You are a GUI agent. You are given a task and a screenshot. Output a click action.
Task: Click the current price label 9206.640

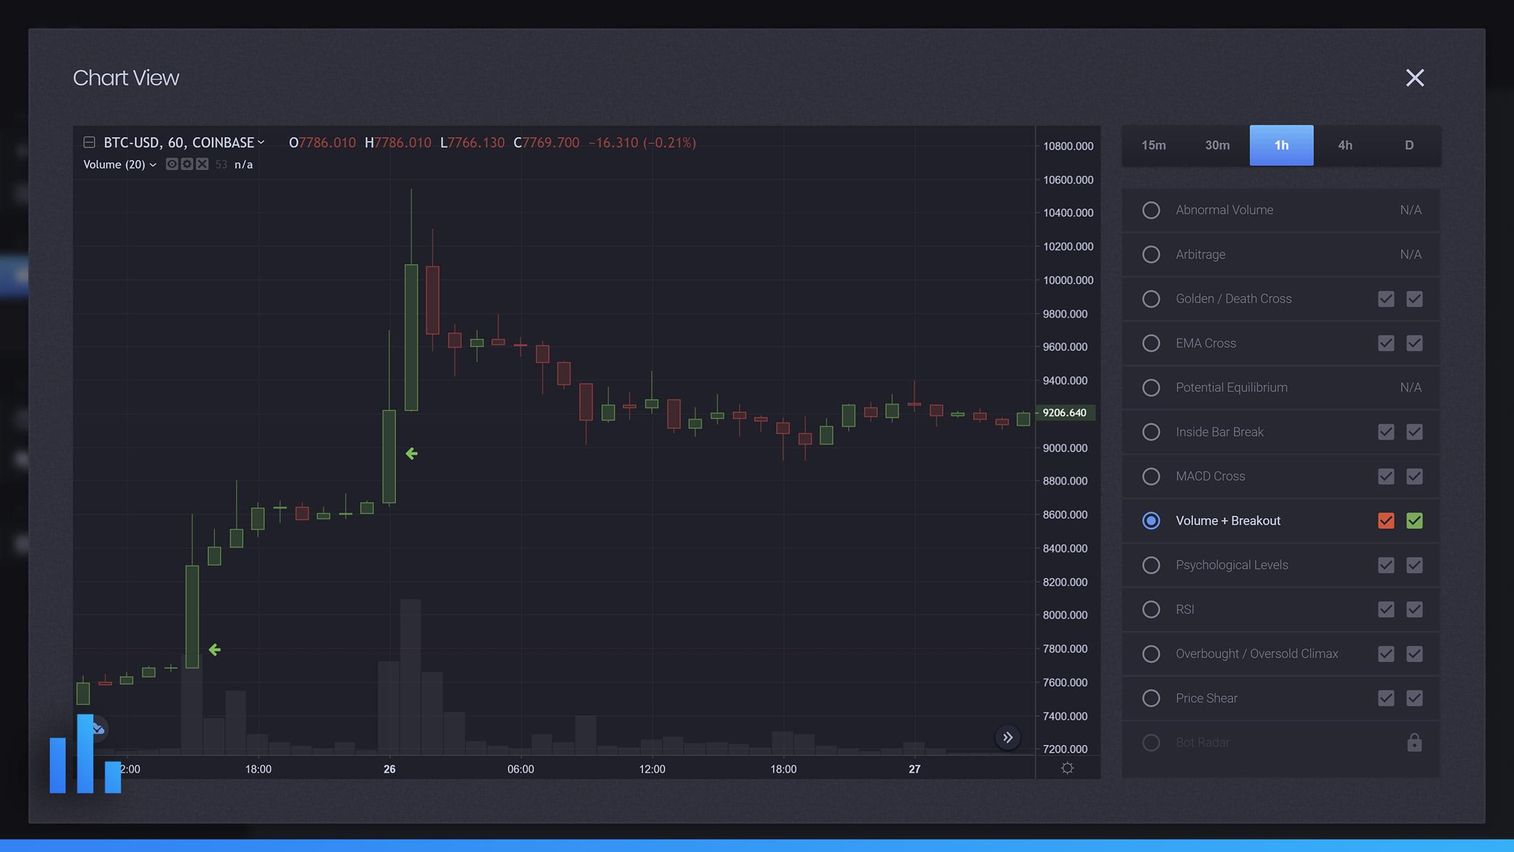tap(1065, 413)
